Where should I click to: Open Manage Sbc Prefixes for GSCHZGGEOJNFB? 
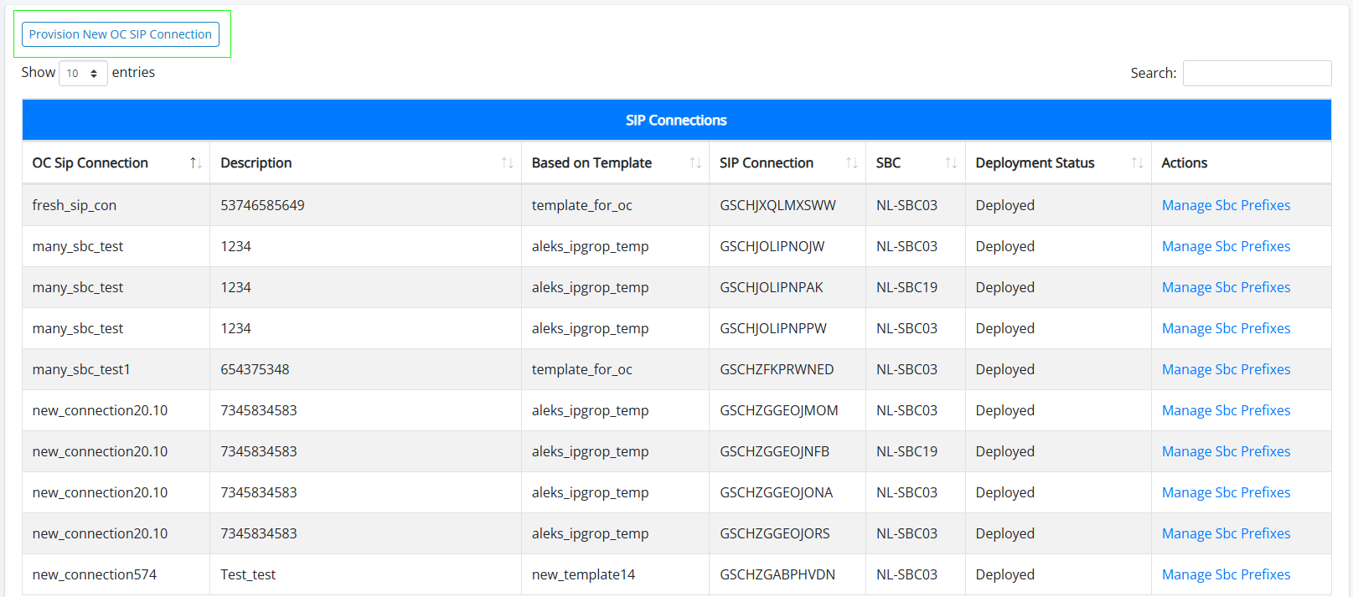1225,451
